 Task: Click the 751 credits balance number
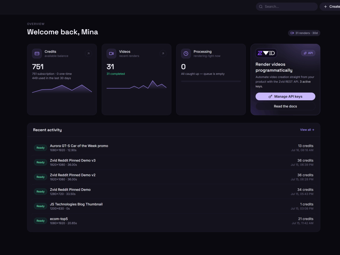click(38, 67)
